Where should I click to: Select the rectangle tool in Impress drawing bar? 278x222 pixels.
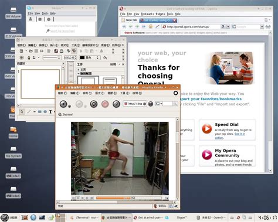(40, 112)
